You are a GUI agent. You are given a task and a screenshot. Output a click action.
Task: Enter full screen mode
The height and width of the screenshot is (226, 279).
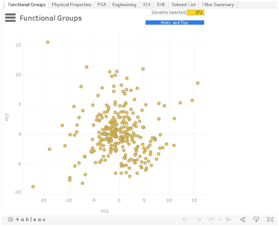pyautogui.click(x=270, y=219)
